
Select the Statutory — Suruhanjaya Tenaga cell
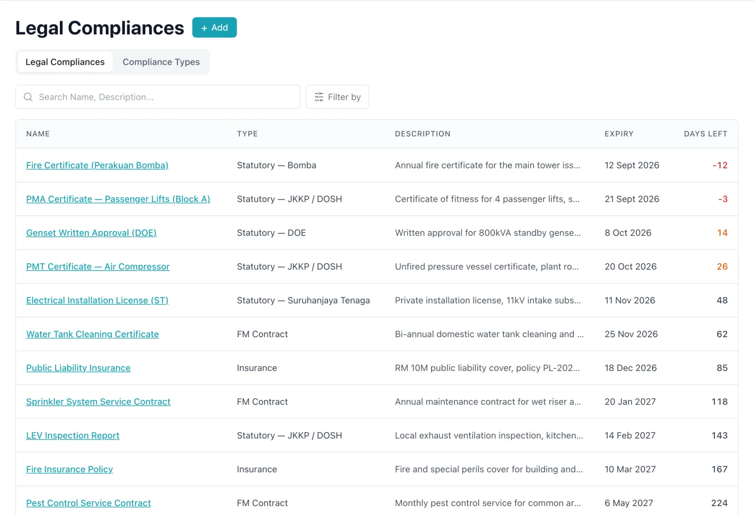(303, 300)
